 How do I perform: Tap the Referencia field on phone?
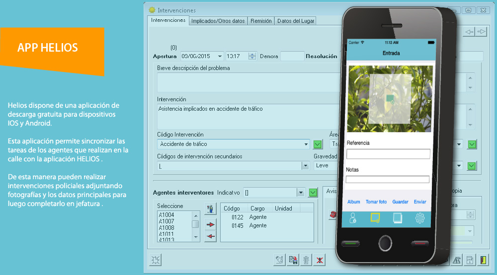388,154
